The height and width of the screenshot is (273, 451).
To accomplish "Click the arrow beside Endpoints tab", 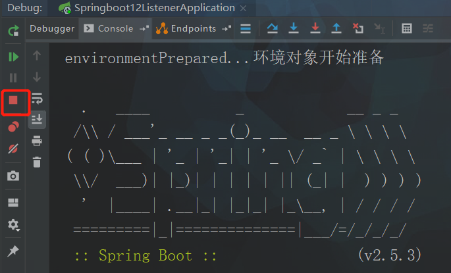I will tap(226, 28).
